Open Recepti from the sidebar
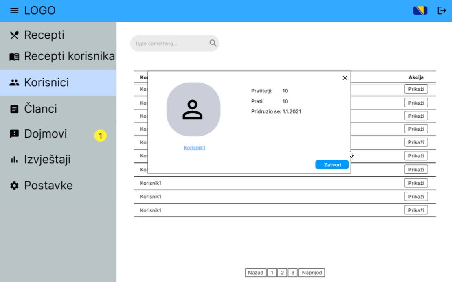 [44, 35]
